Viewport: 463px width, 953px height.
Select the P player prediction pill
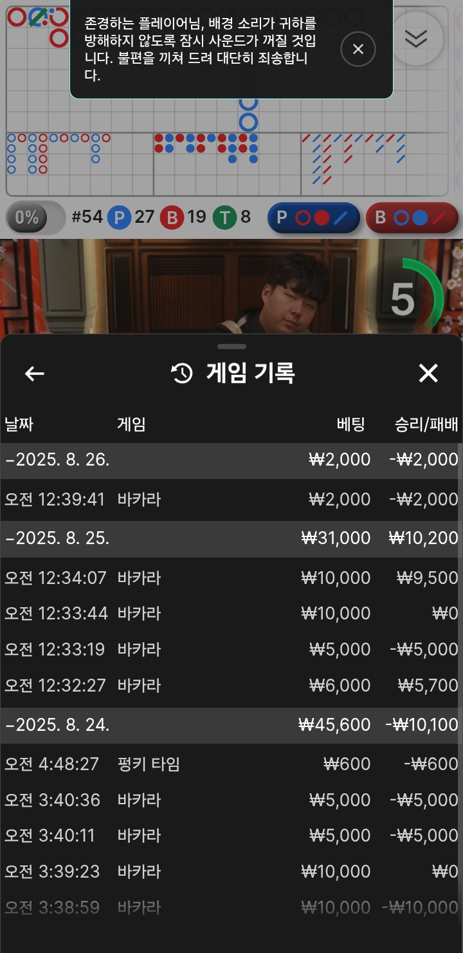click(314, 218)
